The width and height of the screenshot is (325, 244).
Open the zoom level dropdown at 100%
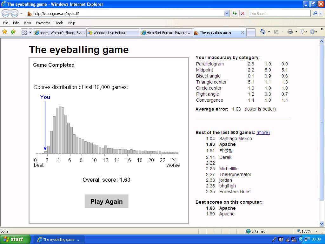(x=316, y=231)
